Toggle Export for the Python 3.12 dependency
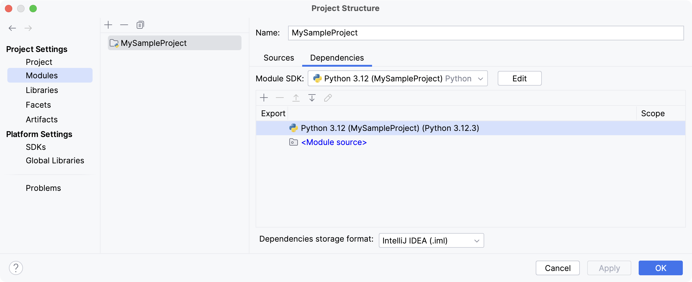The width and height of the screenshot is (692, 282). (x=273, y=128)
